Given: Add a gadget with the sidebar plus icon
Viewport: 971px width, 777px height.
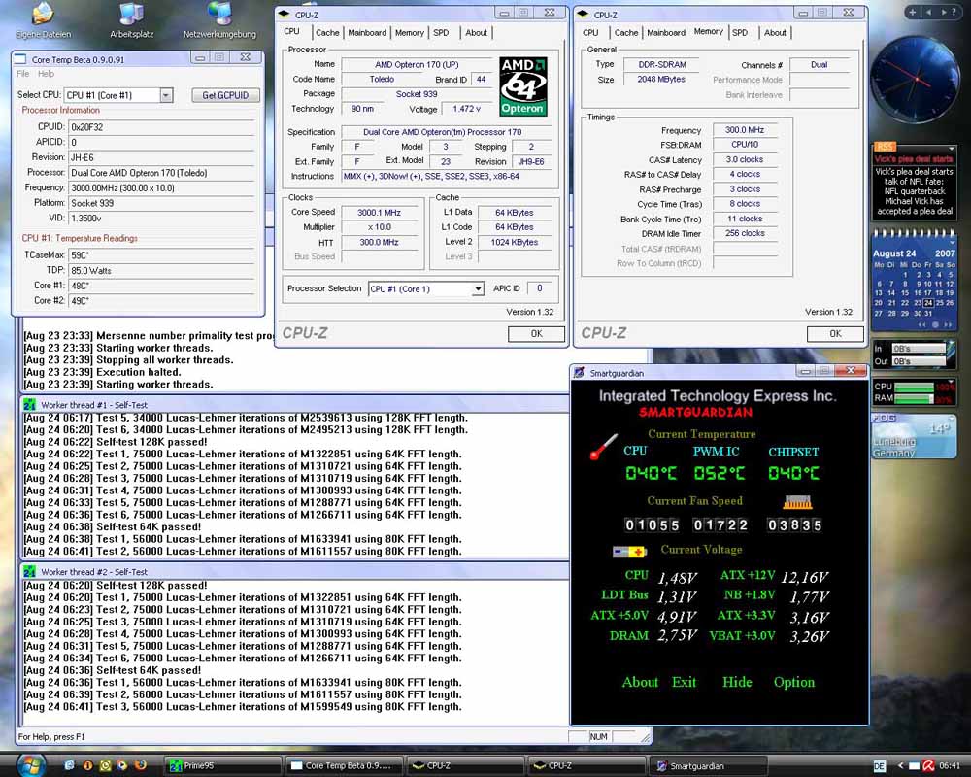Looking at the screenshot, I should tap(912, 12).
